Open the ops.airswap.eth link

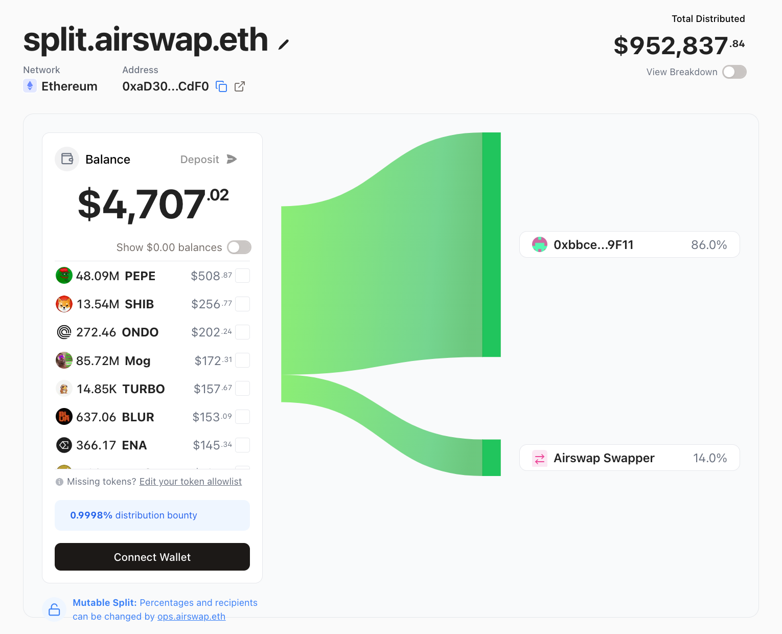click(191, 617)
